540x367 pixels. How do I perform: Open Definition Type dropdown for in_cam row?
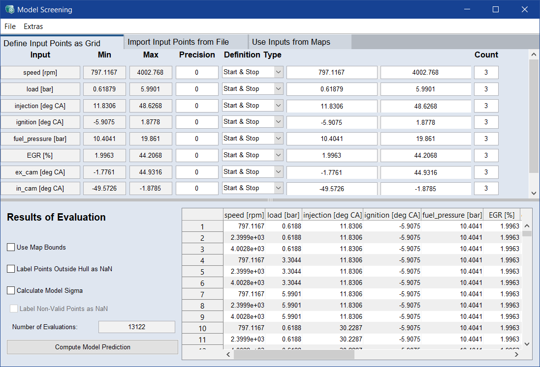[278, 188]
